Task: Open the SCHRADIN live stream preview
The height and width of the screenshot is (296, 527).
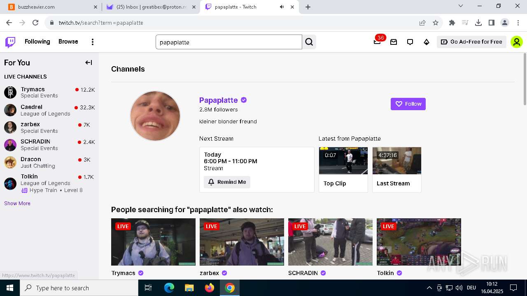Action: click(x=330, y=242)
